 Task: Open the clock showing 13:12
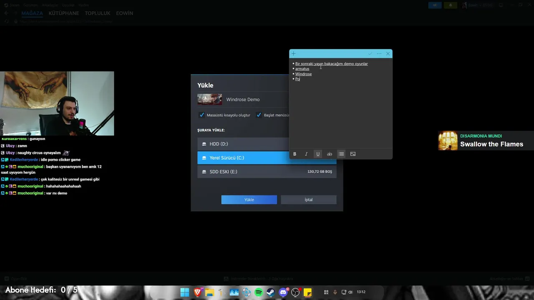(361, 292)
